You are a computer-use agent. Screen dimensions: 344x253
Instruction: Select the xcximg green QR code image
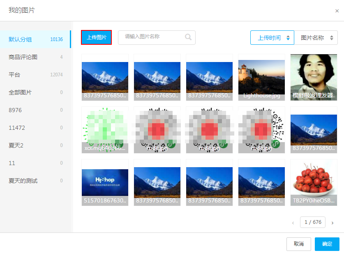pos(105,130)
